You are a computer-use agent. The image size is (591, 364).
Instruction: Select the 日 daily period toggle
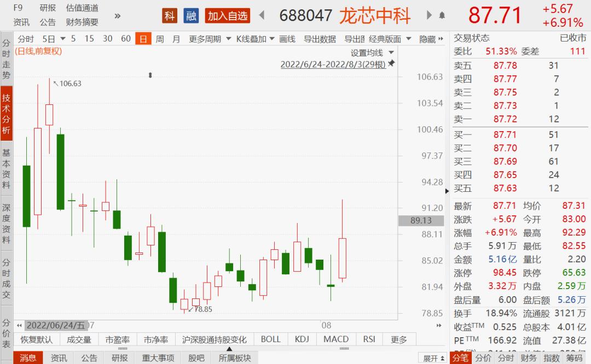(143, 39)
